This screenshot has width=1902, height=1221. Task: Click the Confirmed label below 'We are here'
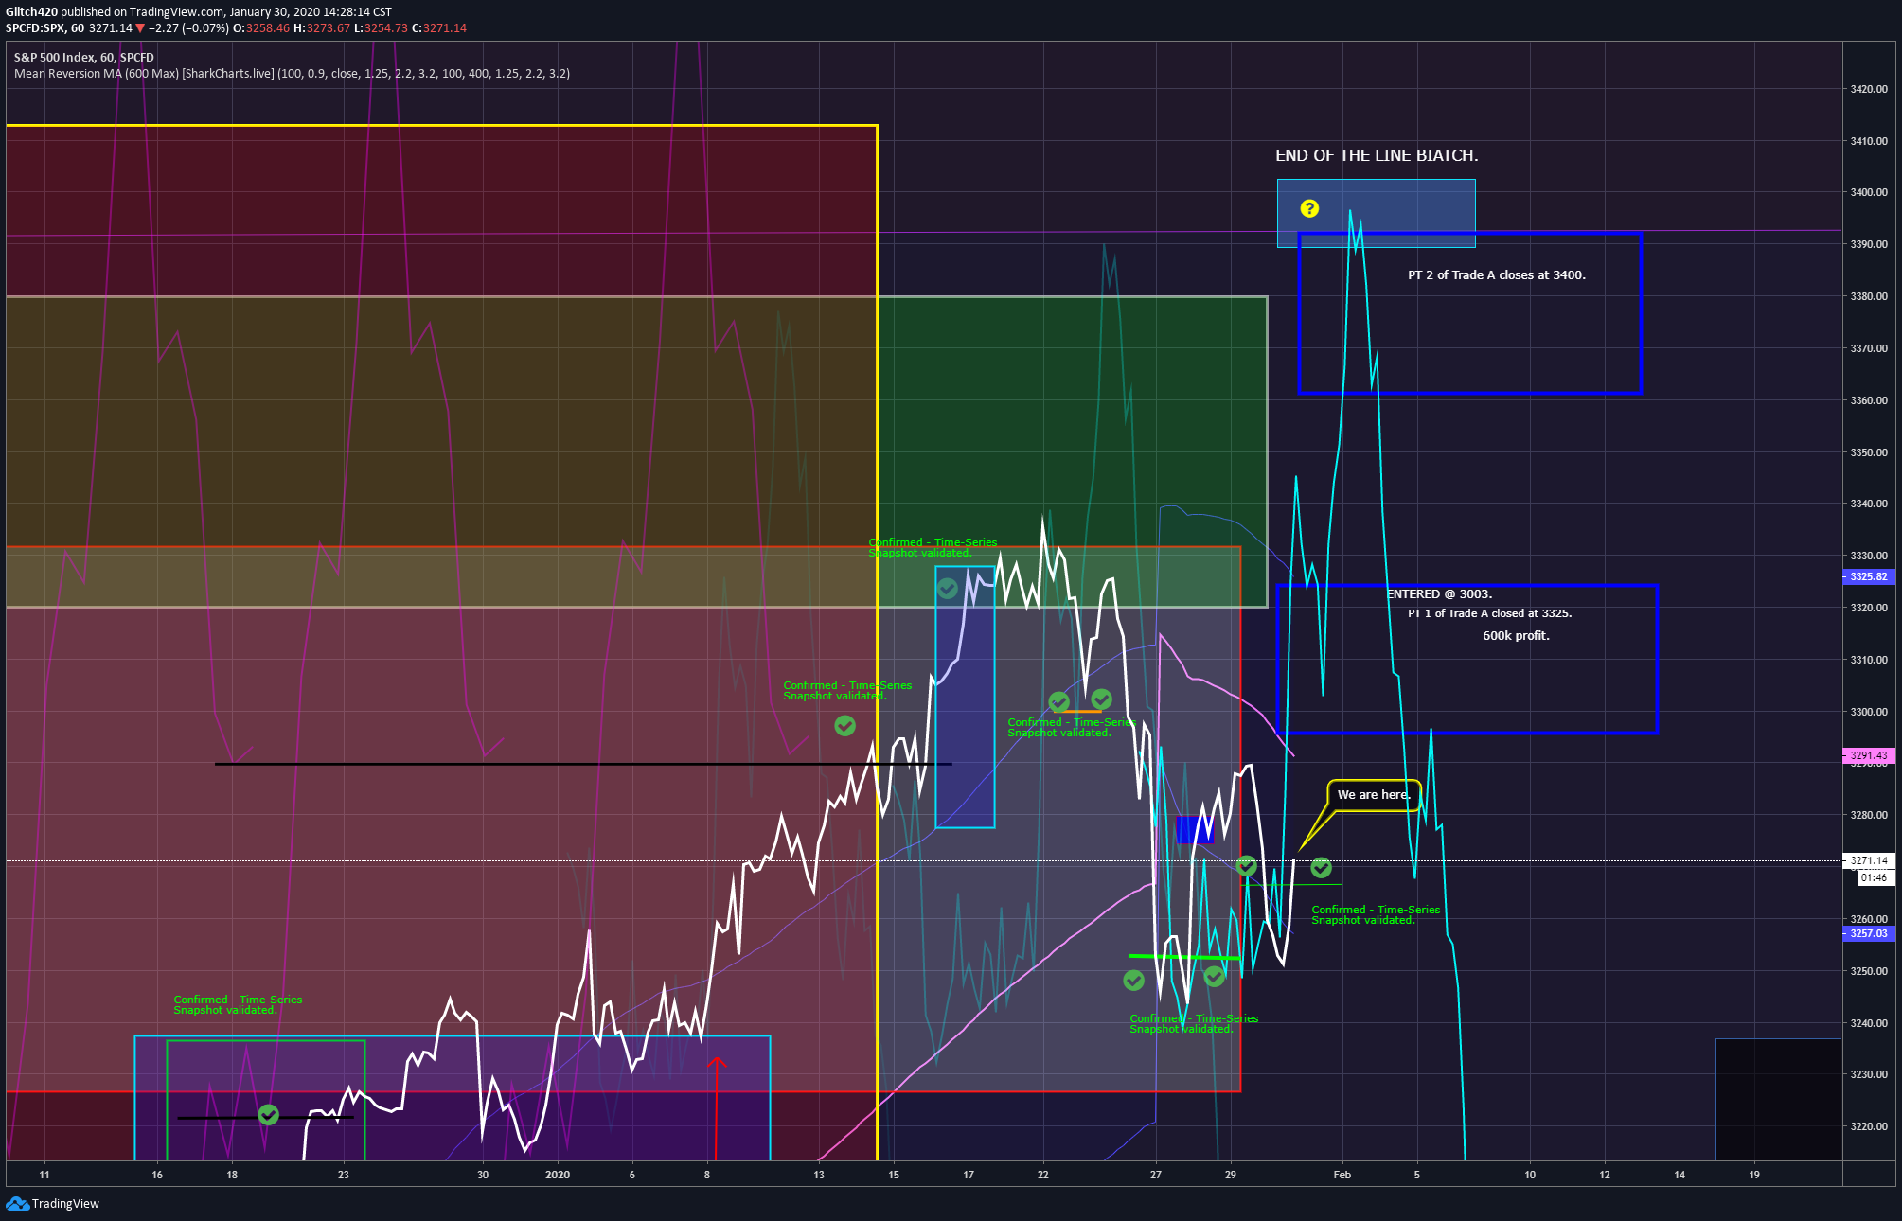point(1376,914)
